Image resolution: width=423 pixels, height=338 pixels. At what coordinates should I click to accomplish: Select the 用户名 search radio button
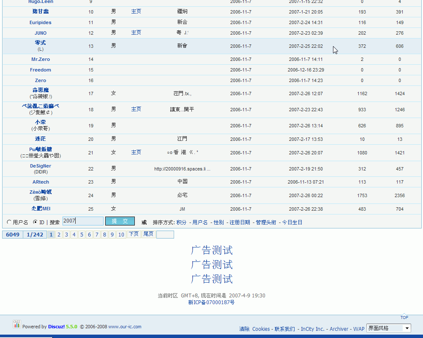click(x=9, y=222)
